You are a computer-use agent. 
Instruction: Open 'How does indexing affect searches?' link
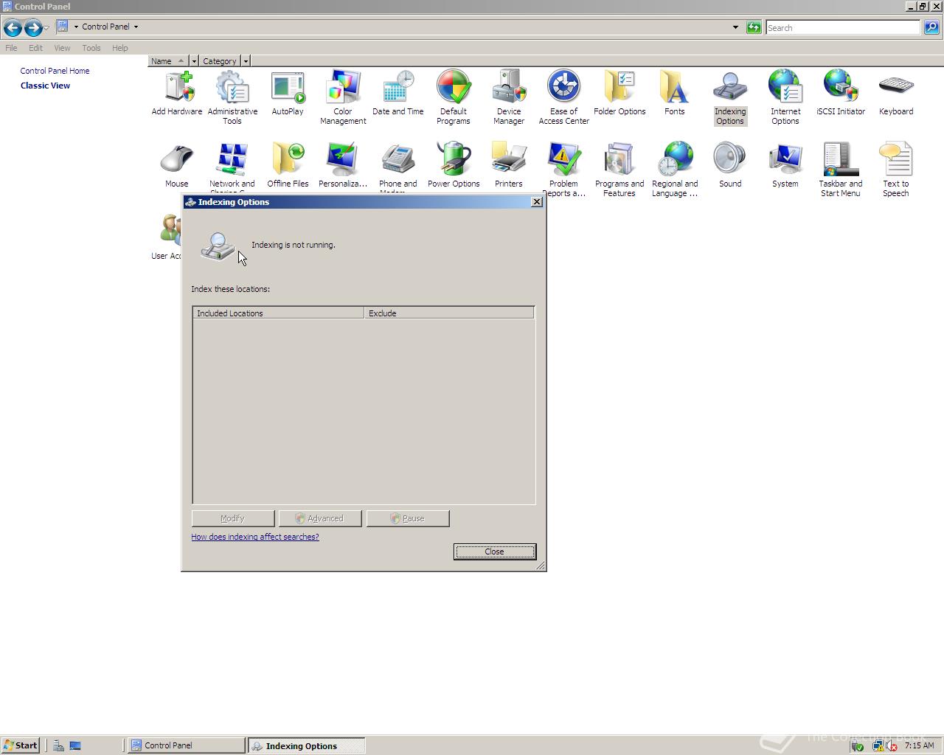[x=255, y=537]
